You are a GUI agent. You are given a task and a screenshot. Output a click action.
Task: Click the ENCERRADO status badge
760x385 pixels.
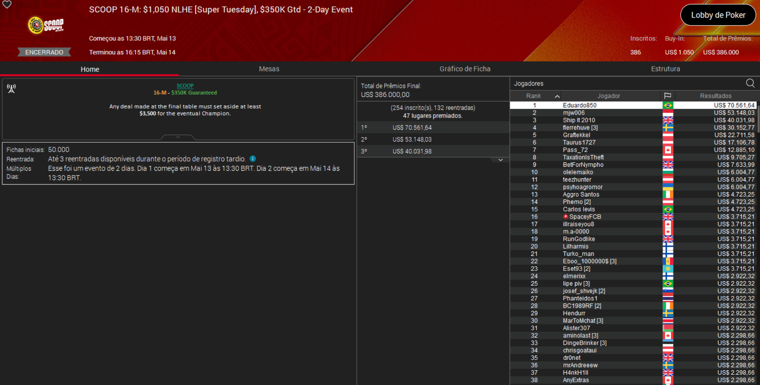tap(44, 52)
